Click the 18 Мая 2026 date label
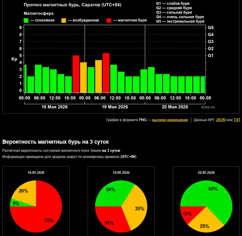 [x=55, y=107]
